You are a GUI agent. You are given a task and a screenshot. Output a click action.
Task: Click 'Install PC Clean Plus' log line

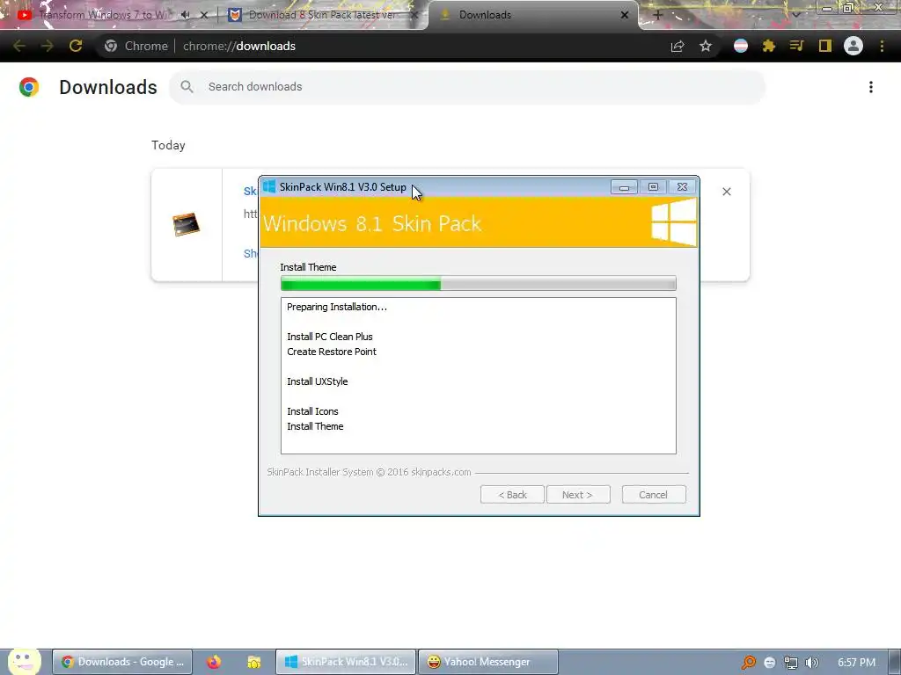(x=330, y=337)
